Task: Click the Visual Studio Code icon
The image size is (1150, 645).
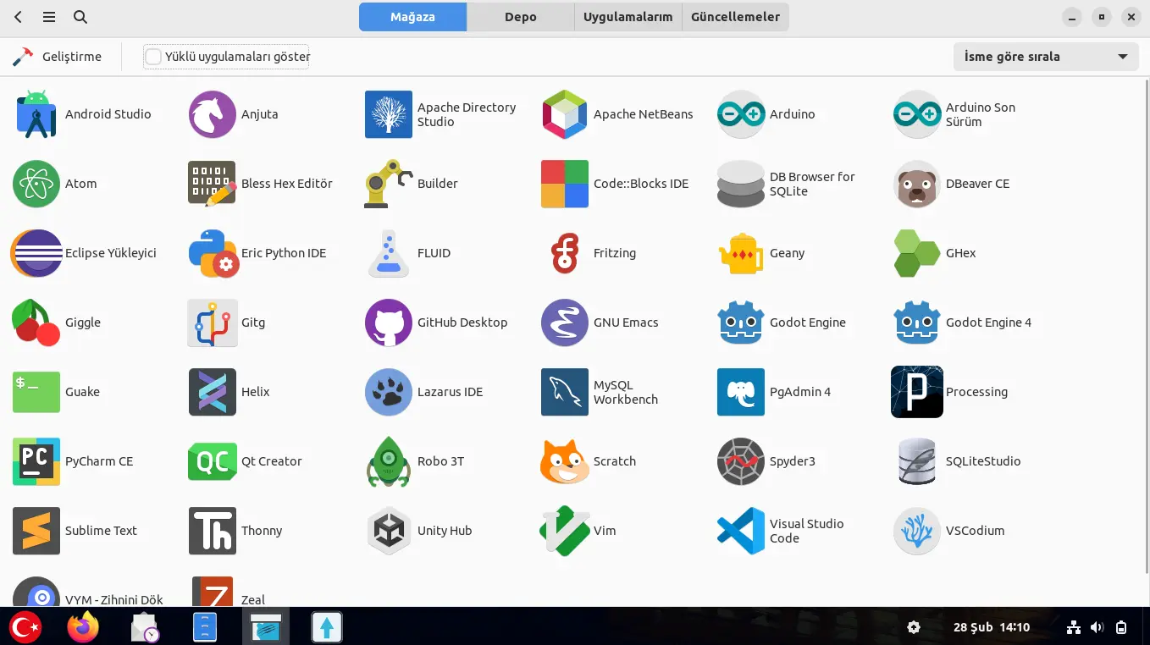Action: coord(741,531)
